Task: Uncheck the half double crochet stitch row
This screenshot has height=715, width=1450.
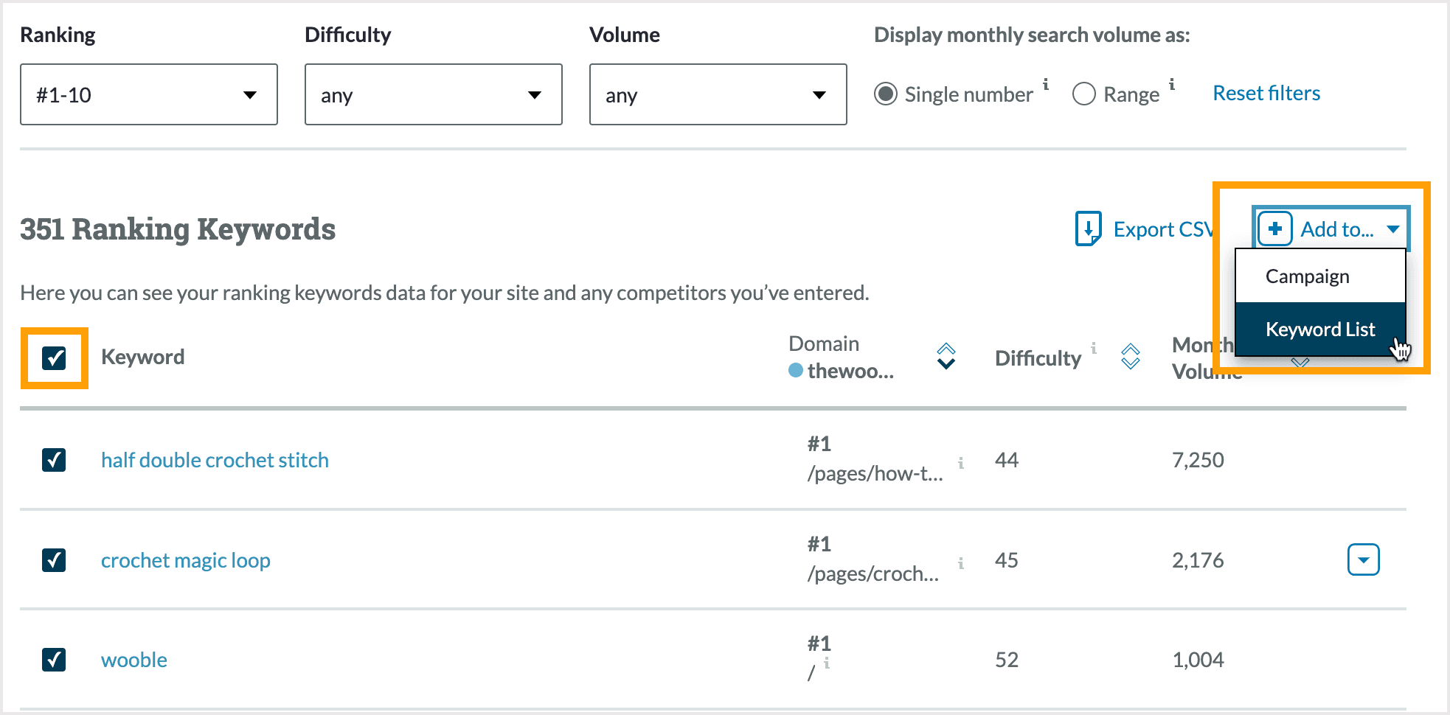Action: click(x=54, y=460)
